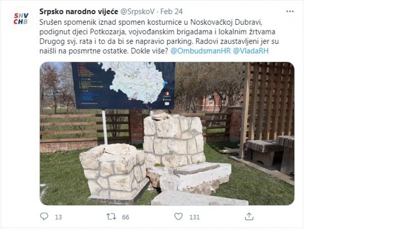Open Srpsko narodno vijeće profile name
This screenshot has width=414, height=234.
coord(79,11)
